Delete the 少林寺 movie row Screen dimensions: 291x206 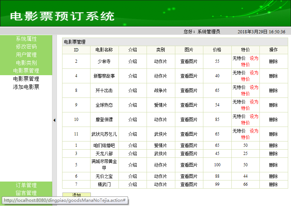coord(273,61)
